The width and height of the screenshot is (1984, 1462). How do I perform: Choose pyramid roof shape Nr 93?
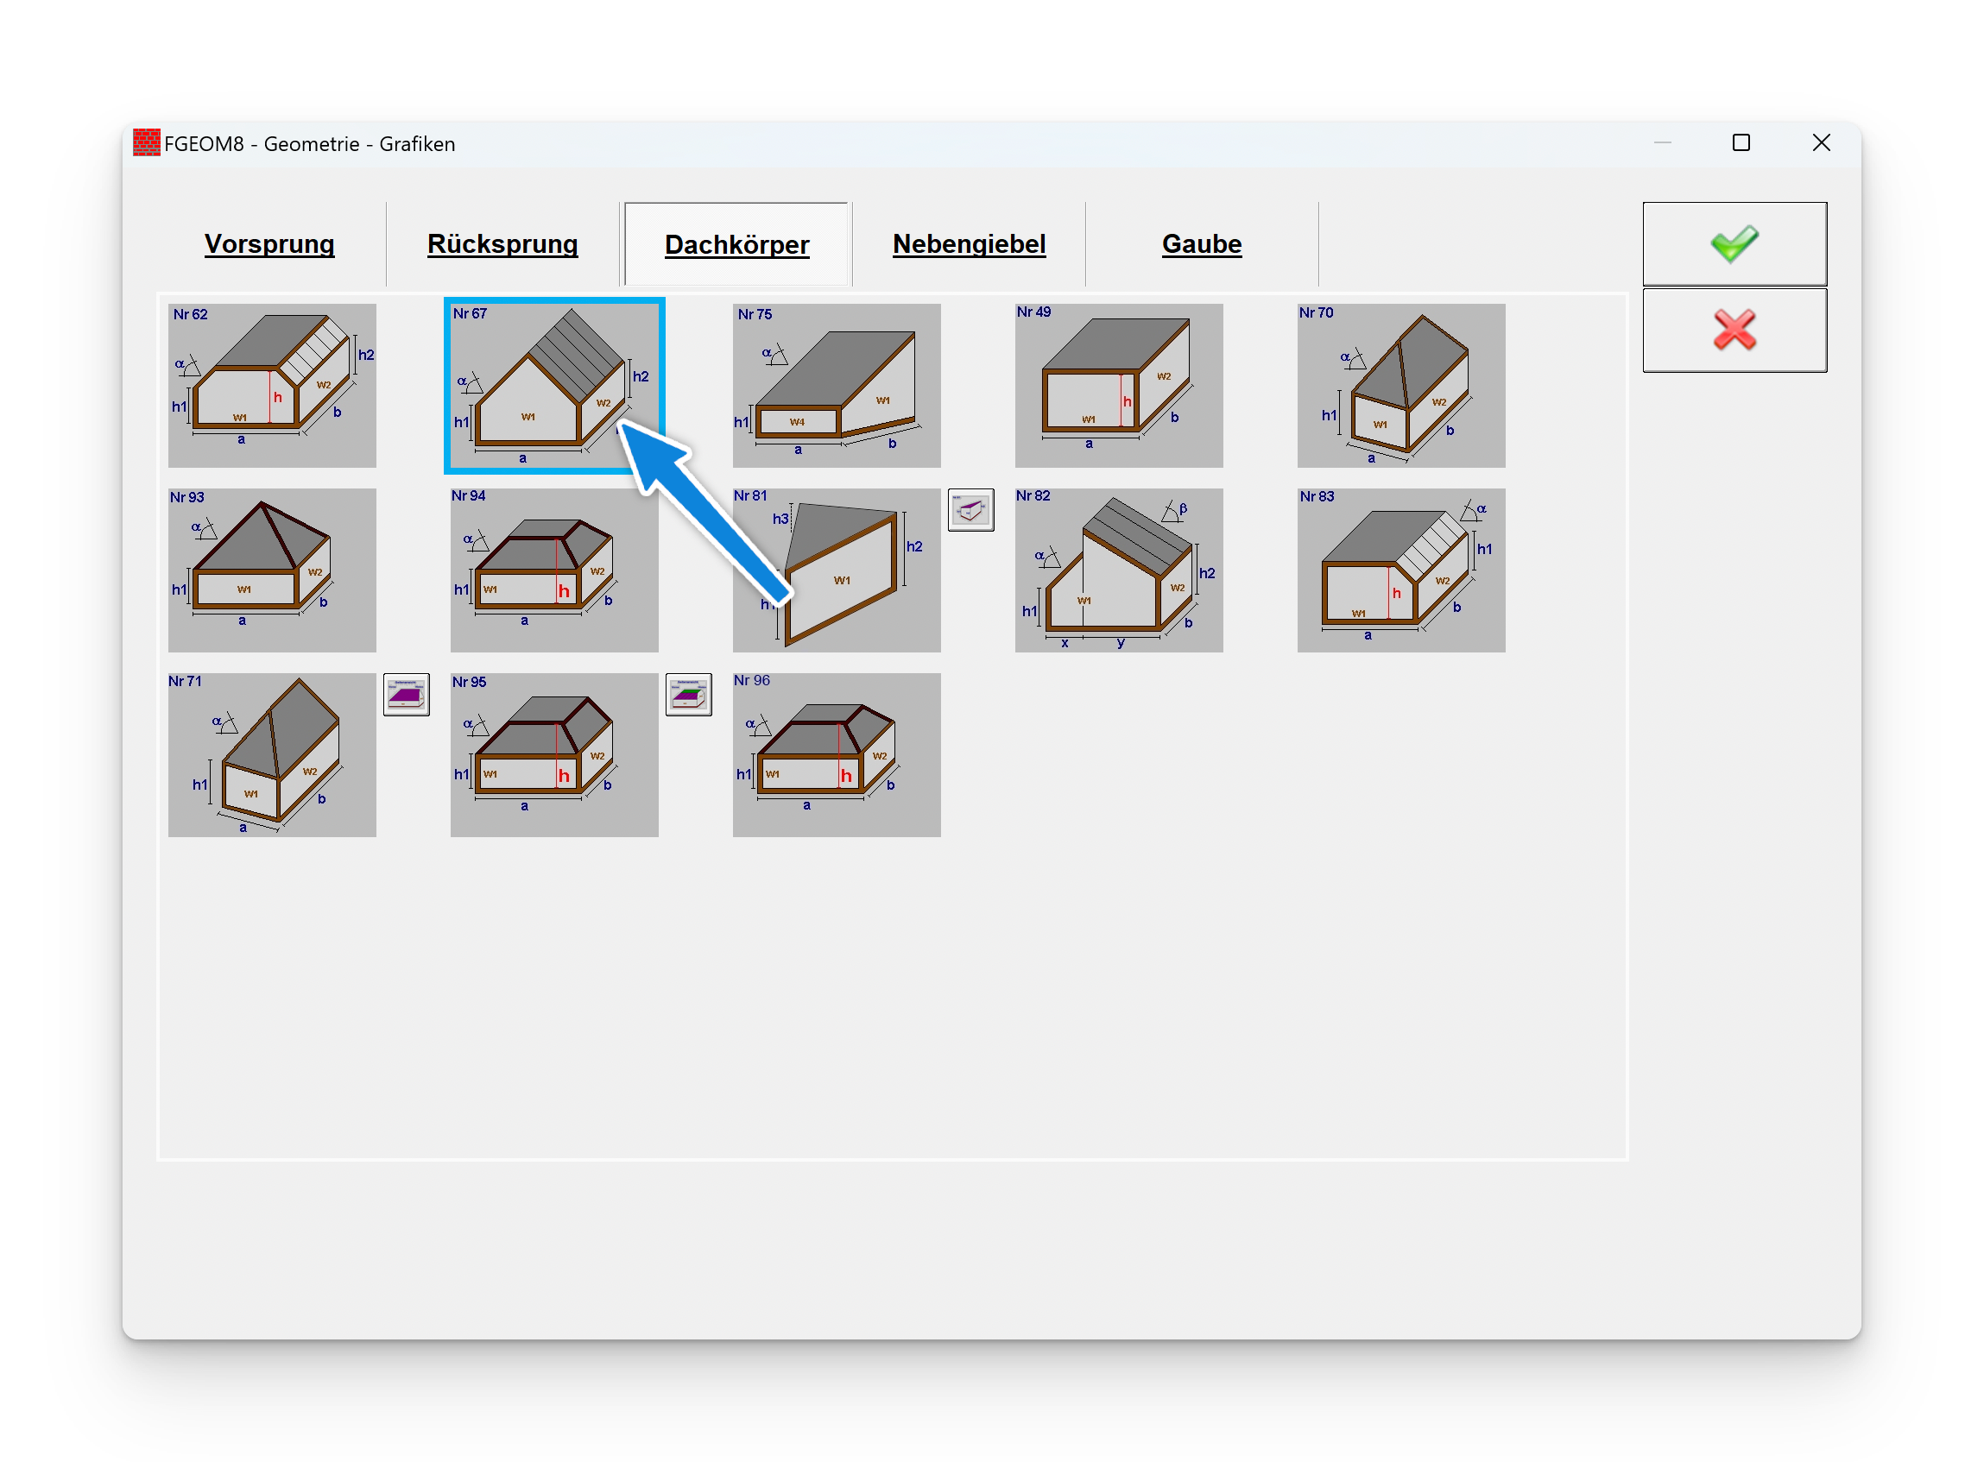(272, 570)
